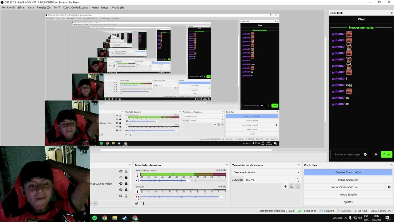Open Spotify from the taskbar

tap(94, 218)
